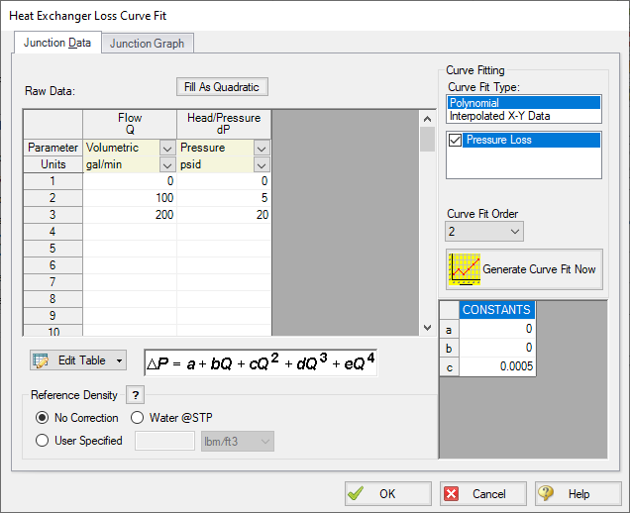Click the Edit Table pencil icon
This screenshot has height=513, width=630.
41,360
